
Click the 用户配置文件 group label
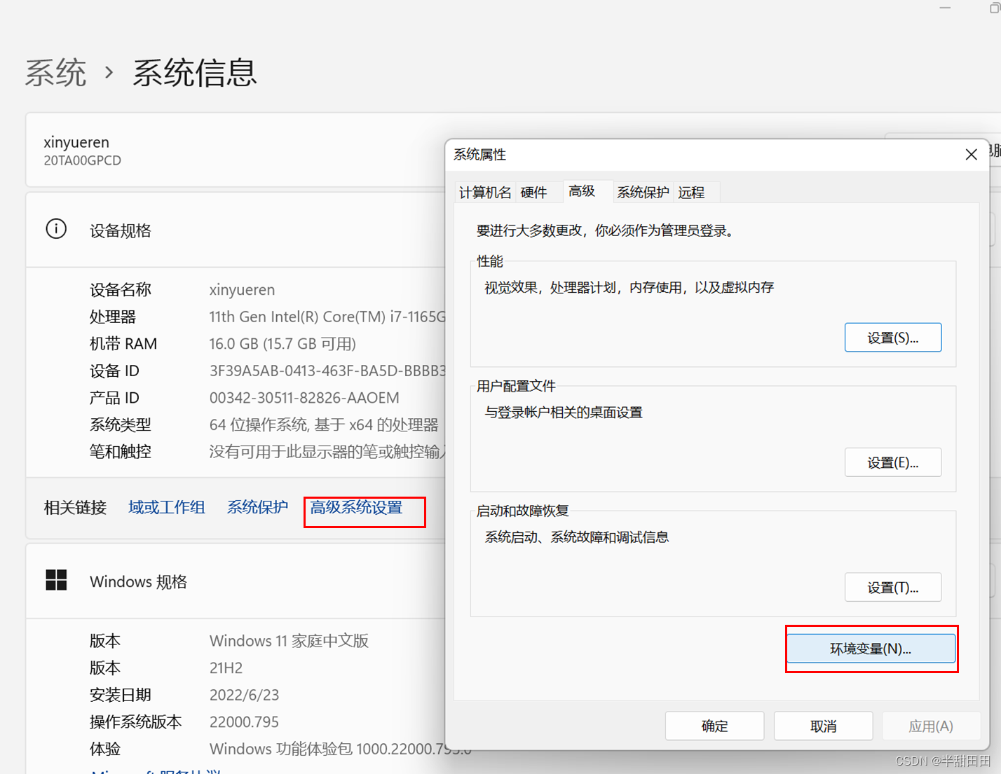[x=516, y=386]
